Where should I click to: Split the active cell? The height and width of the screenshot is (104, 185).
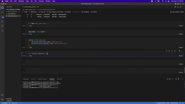[x=175, y=51]
